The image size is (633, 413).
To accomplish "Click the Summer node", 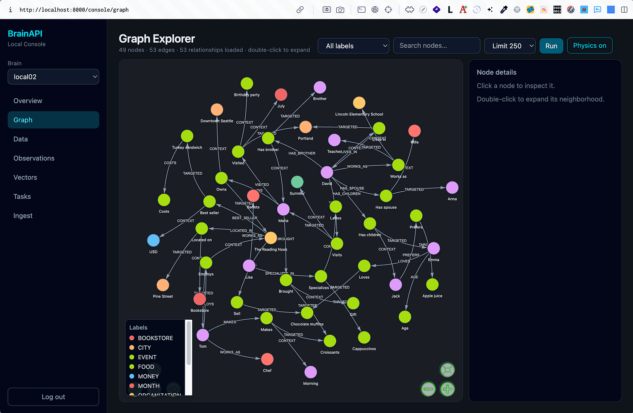I will coord(297,182).
